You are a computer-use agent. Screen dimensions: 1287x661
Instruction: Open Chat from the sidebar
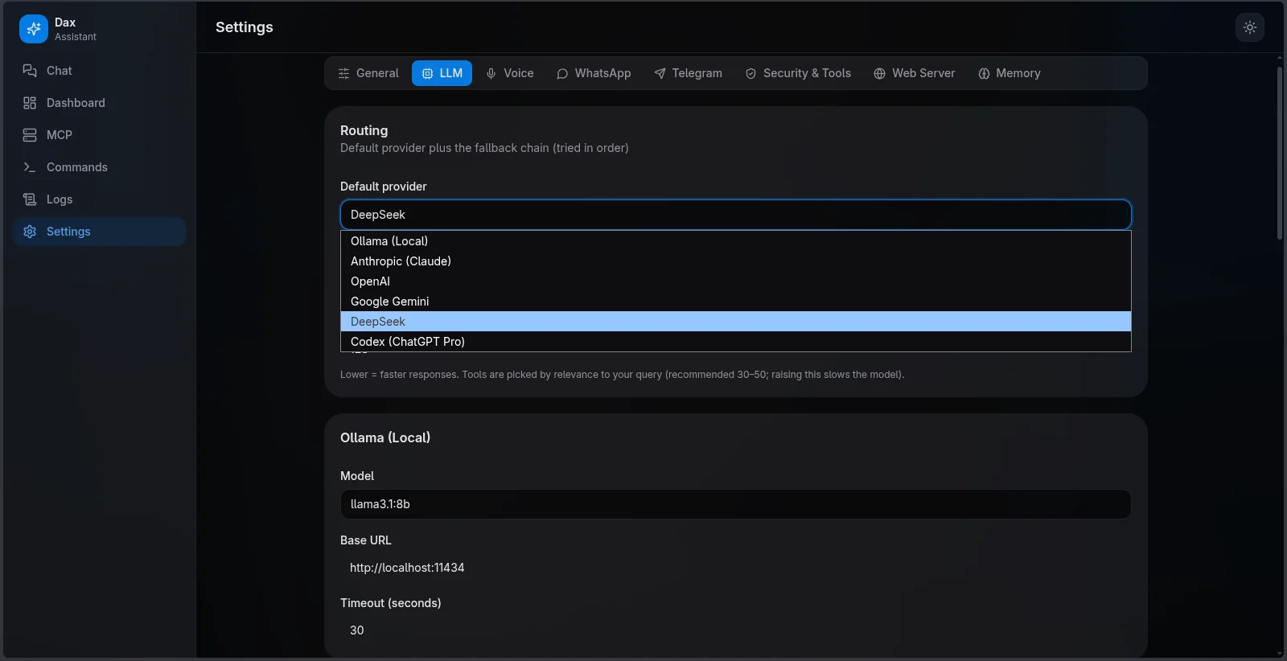point(99,71)
